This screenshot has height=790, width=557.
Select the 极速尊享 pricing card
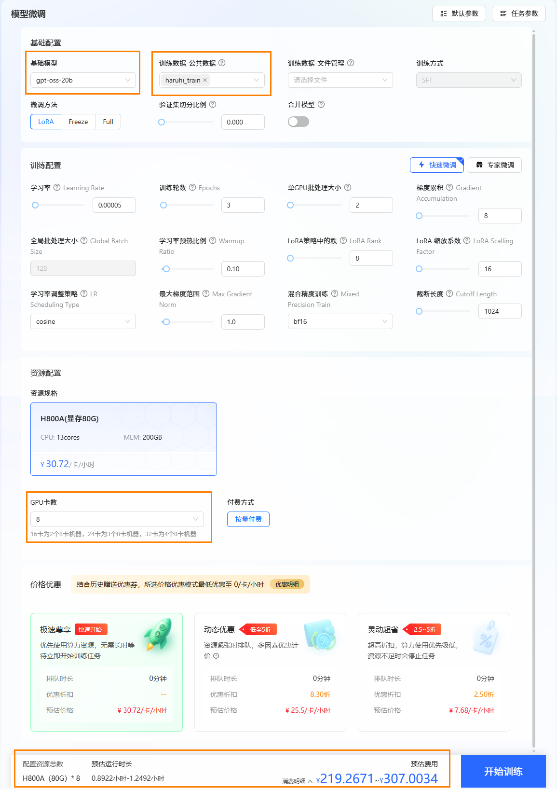(x=107, y=672)
